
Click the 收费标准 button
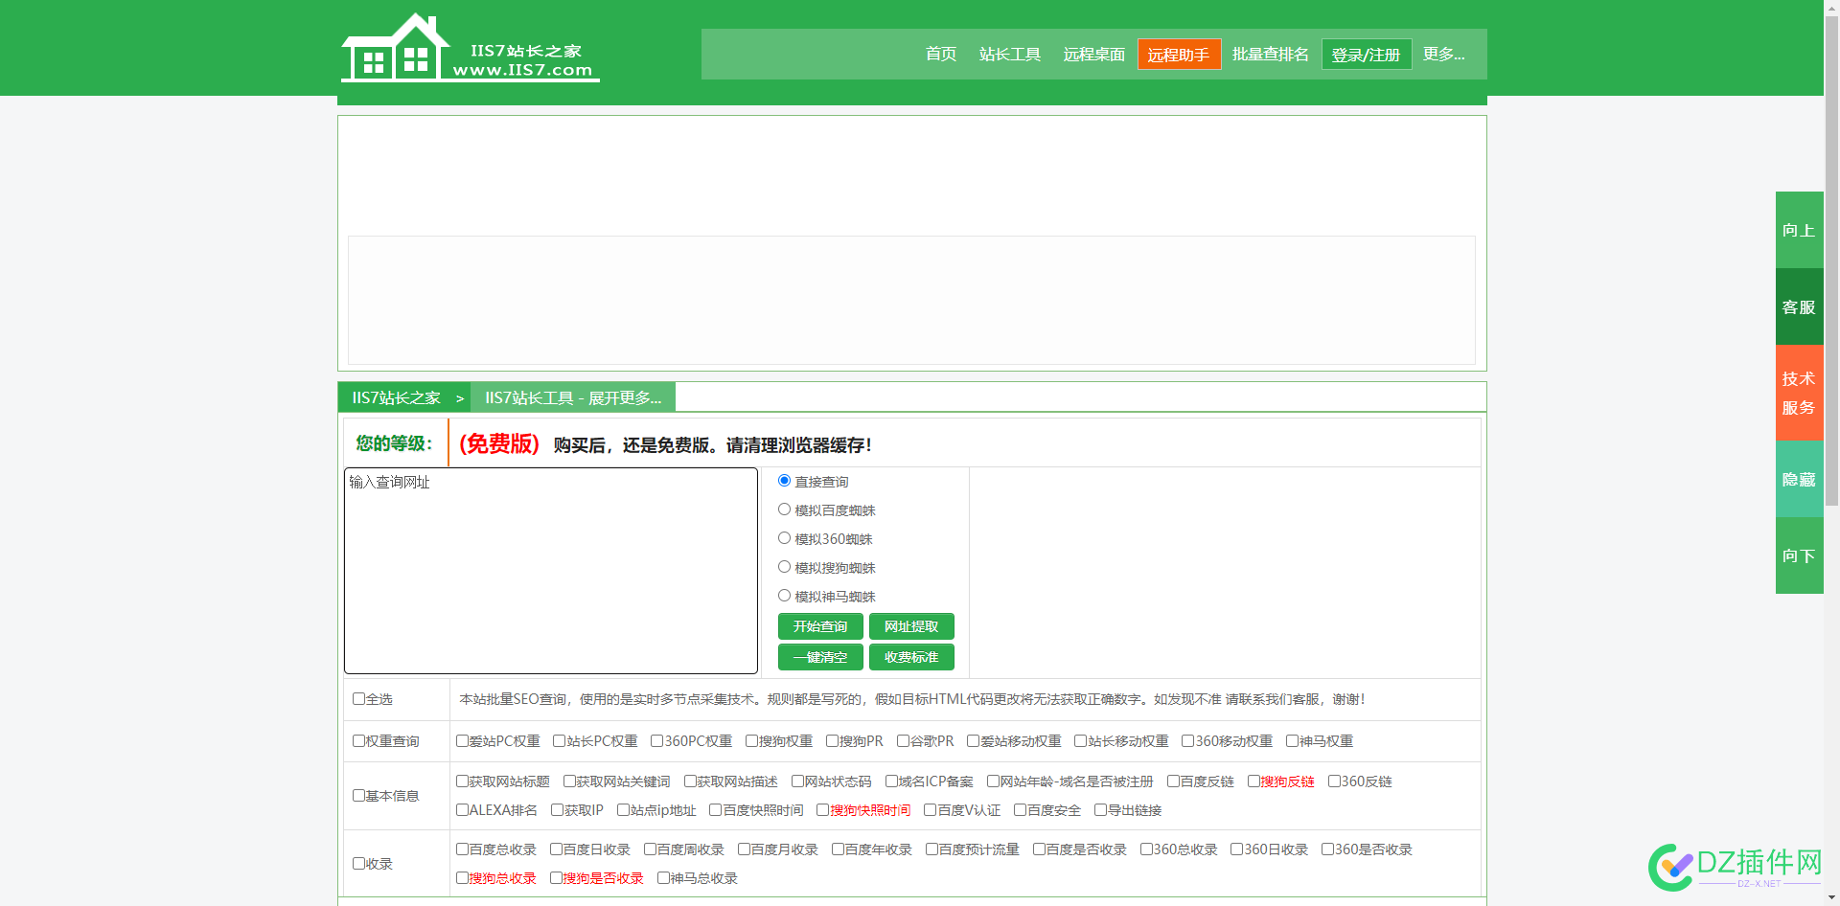tap(911, 657)
